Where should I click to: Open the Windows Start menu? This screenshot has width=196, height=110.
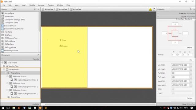click(x=3, y=108)
